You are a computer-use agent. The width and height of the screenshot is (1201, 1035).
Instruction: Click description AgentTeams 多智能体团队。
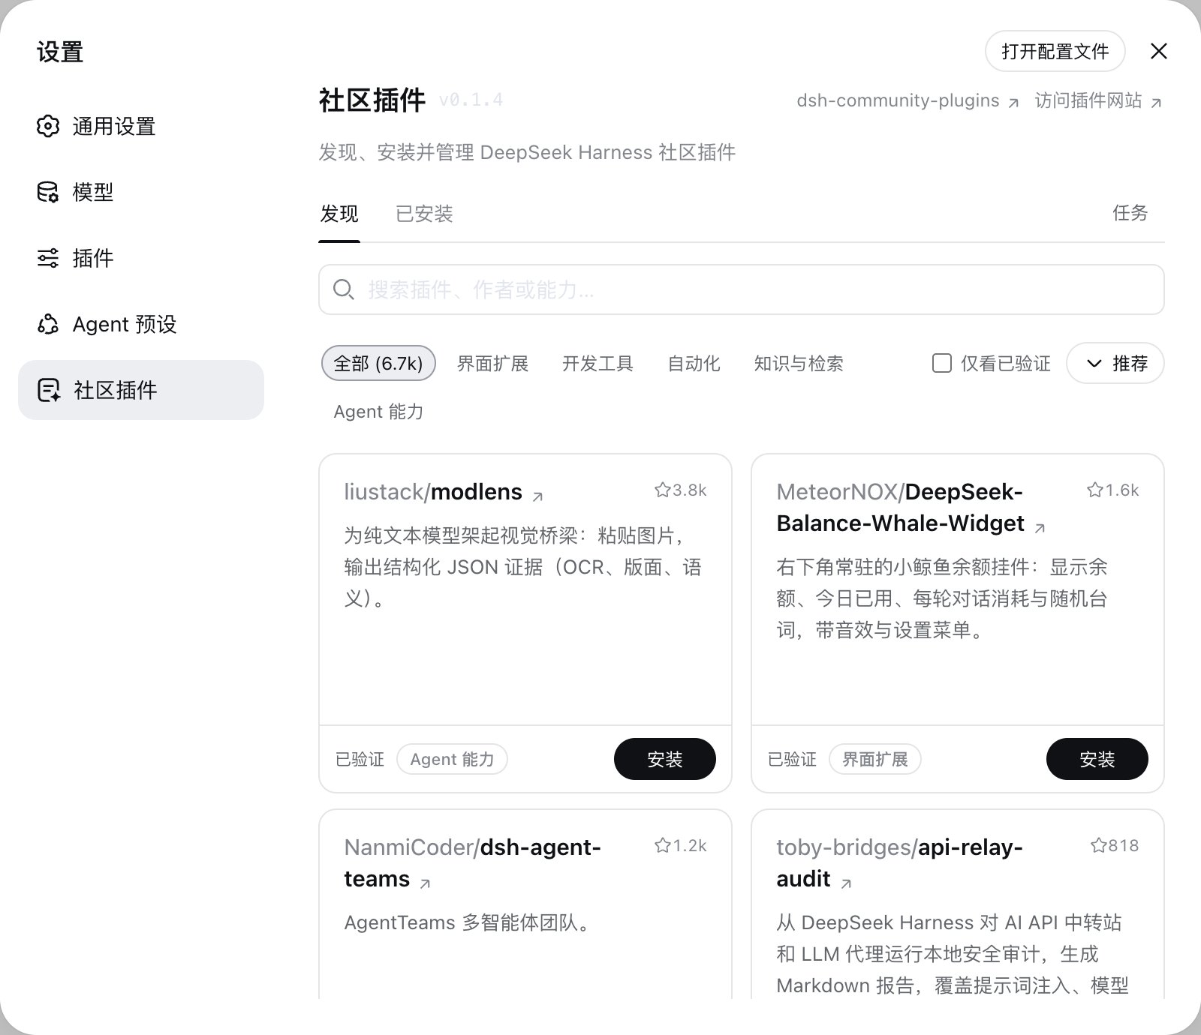tap(470, 922)
